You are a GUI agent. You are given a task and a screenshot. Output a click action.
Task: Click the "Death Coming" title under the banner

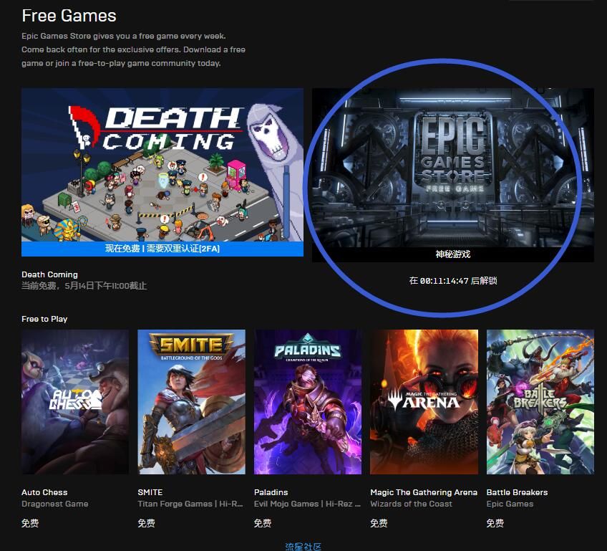click(49, 274)
